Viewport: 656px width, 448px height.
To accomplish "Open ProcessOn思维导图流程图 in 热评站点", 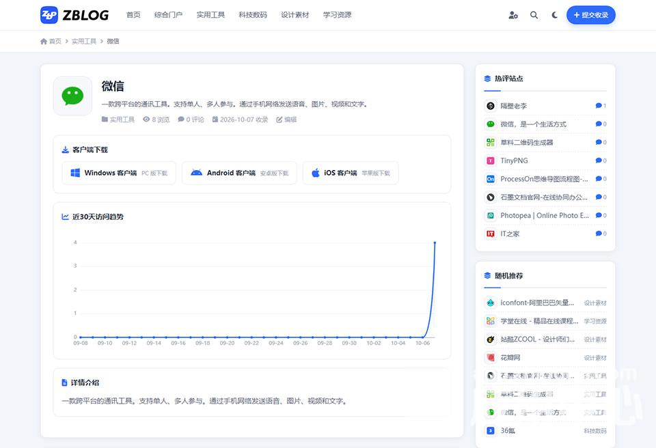I will (545, 179).
